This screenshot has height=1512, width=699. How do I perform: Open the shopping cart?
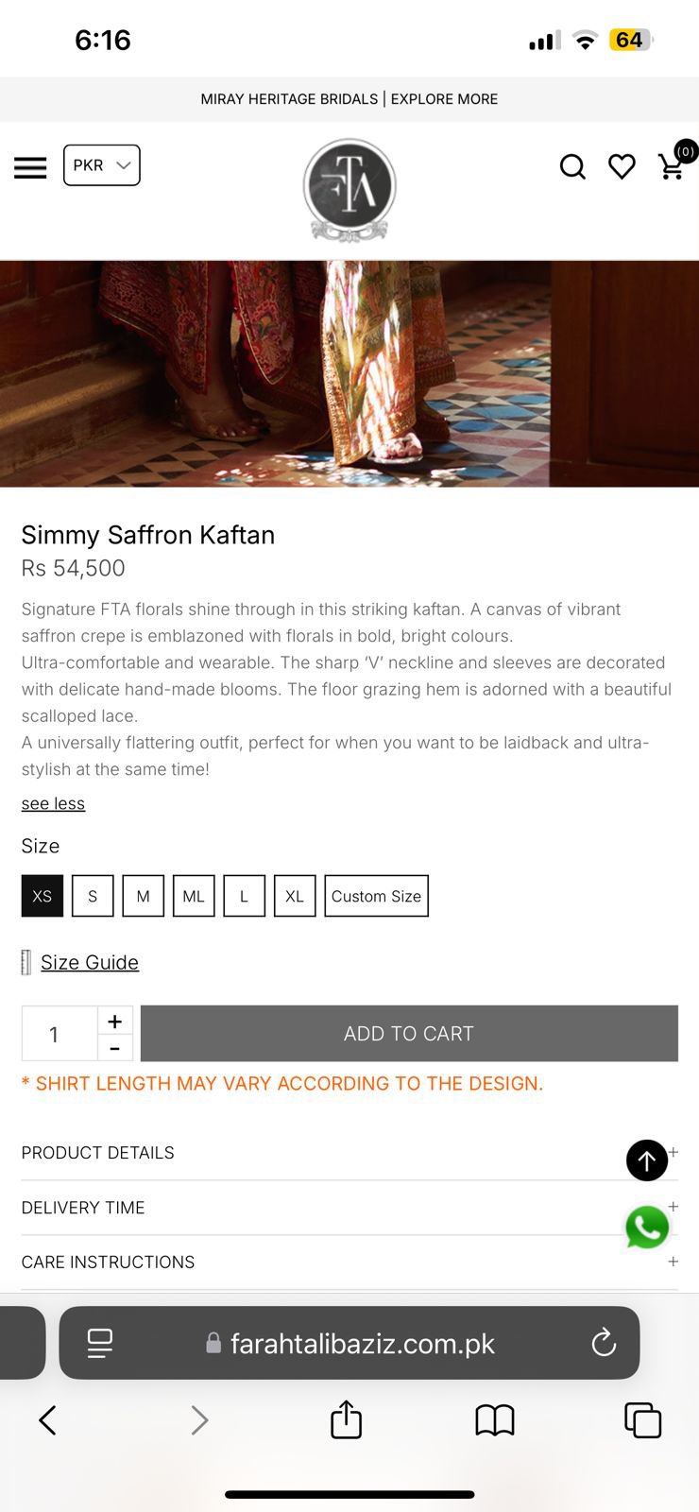click(673, 166)
